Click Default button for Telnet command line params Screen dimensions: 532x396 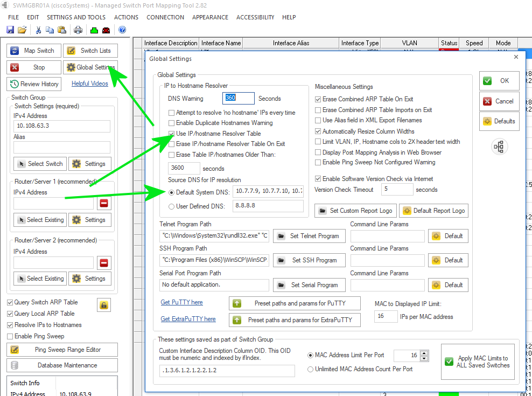click(x=448, y=236)
